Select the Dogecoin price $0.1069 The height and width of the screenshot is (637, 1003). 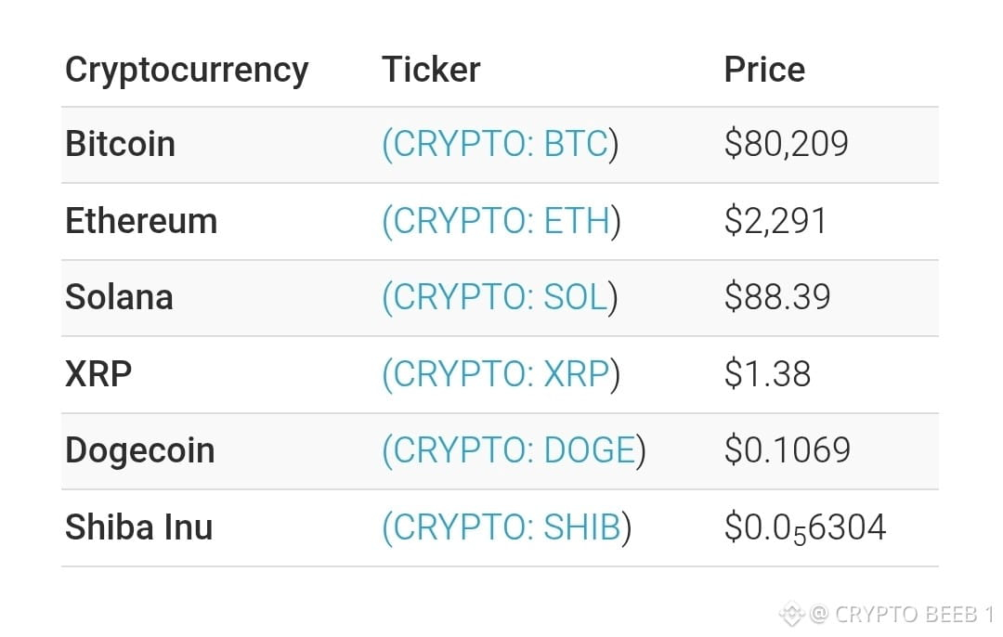point(788,450)
